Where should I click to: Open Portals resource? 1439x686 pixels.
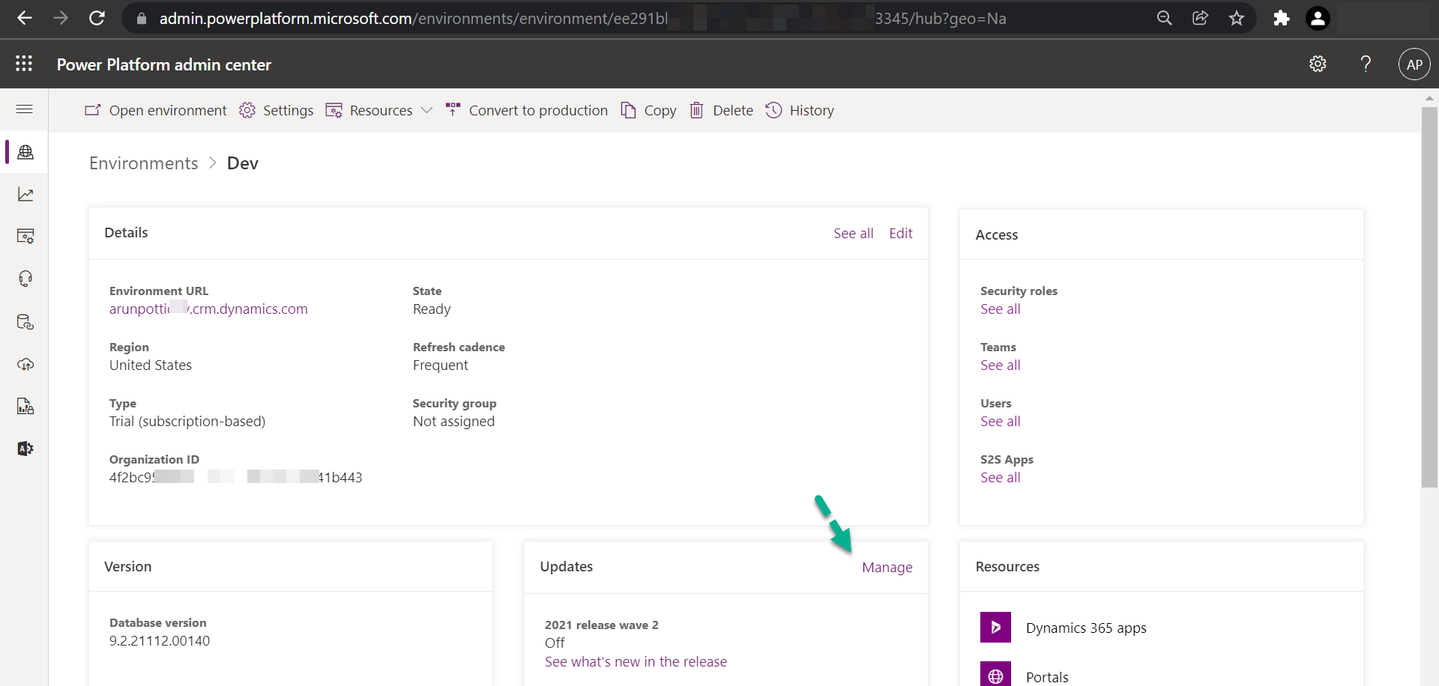[1047, 677]
